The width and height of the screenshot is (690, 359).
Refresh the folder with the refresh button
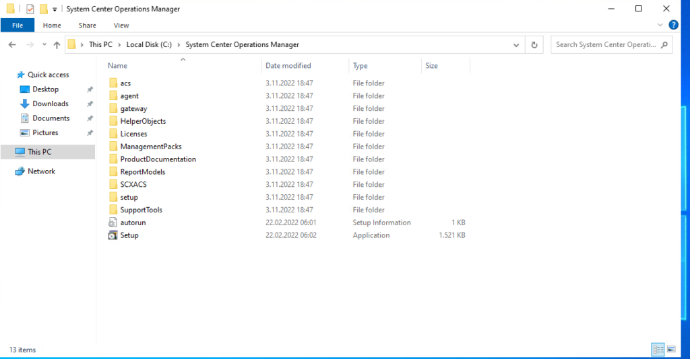pyautogui.click(x=534, y=45)
